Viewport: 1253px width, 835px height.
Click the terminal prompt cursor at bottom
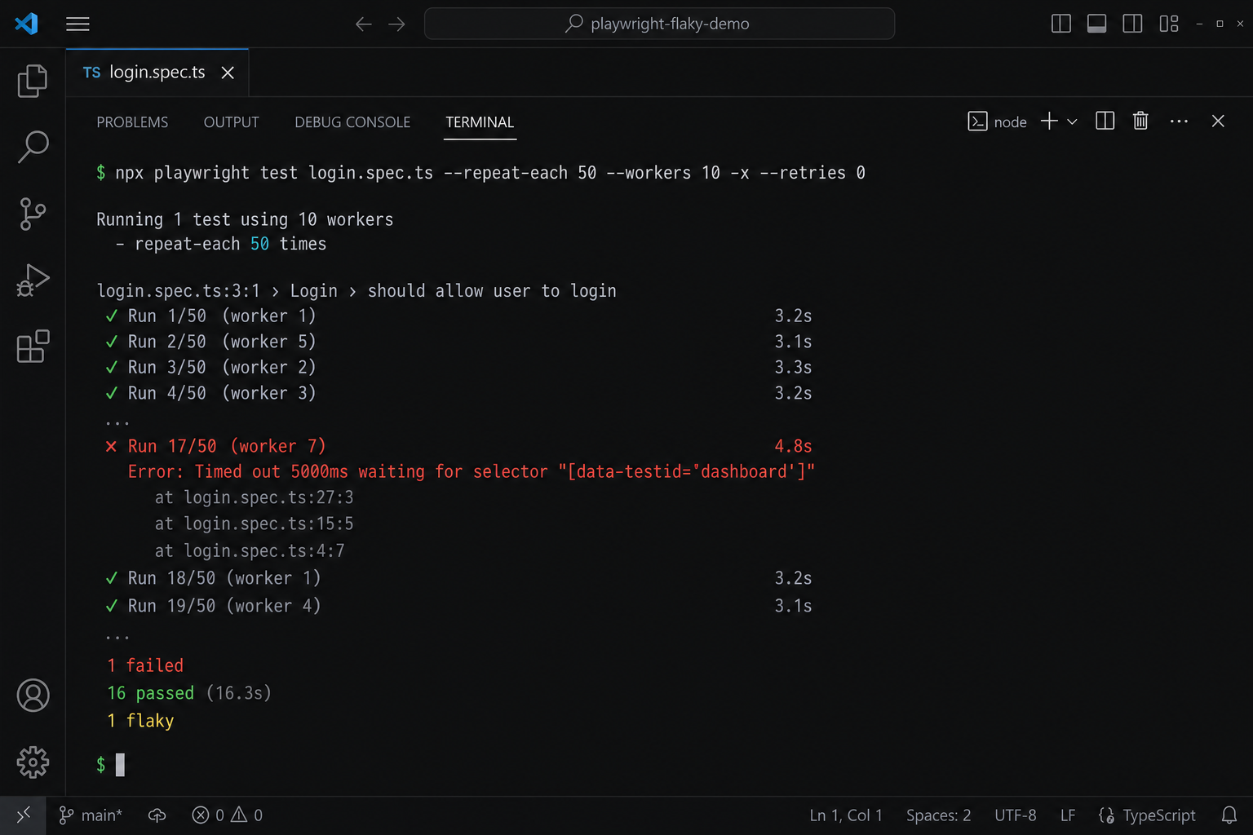click(x=120, y=765)
